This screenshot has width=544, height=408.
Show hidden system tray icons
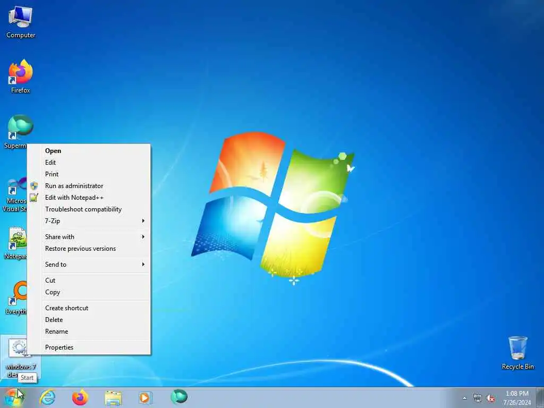click(x=464, y=398)
